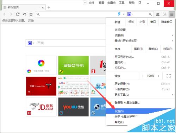Open the Baidu page screenshot tile
This screenshot has height=133, width=176.
click(x=74, y=86)
